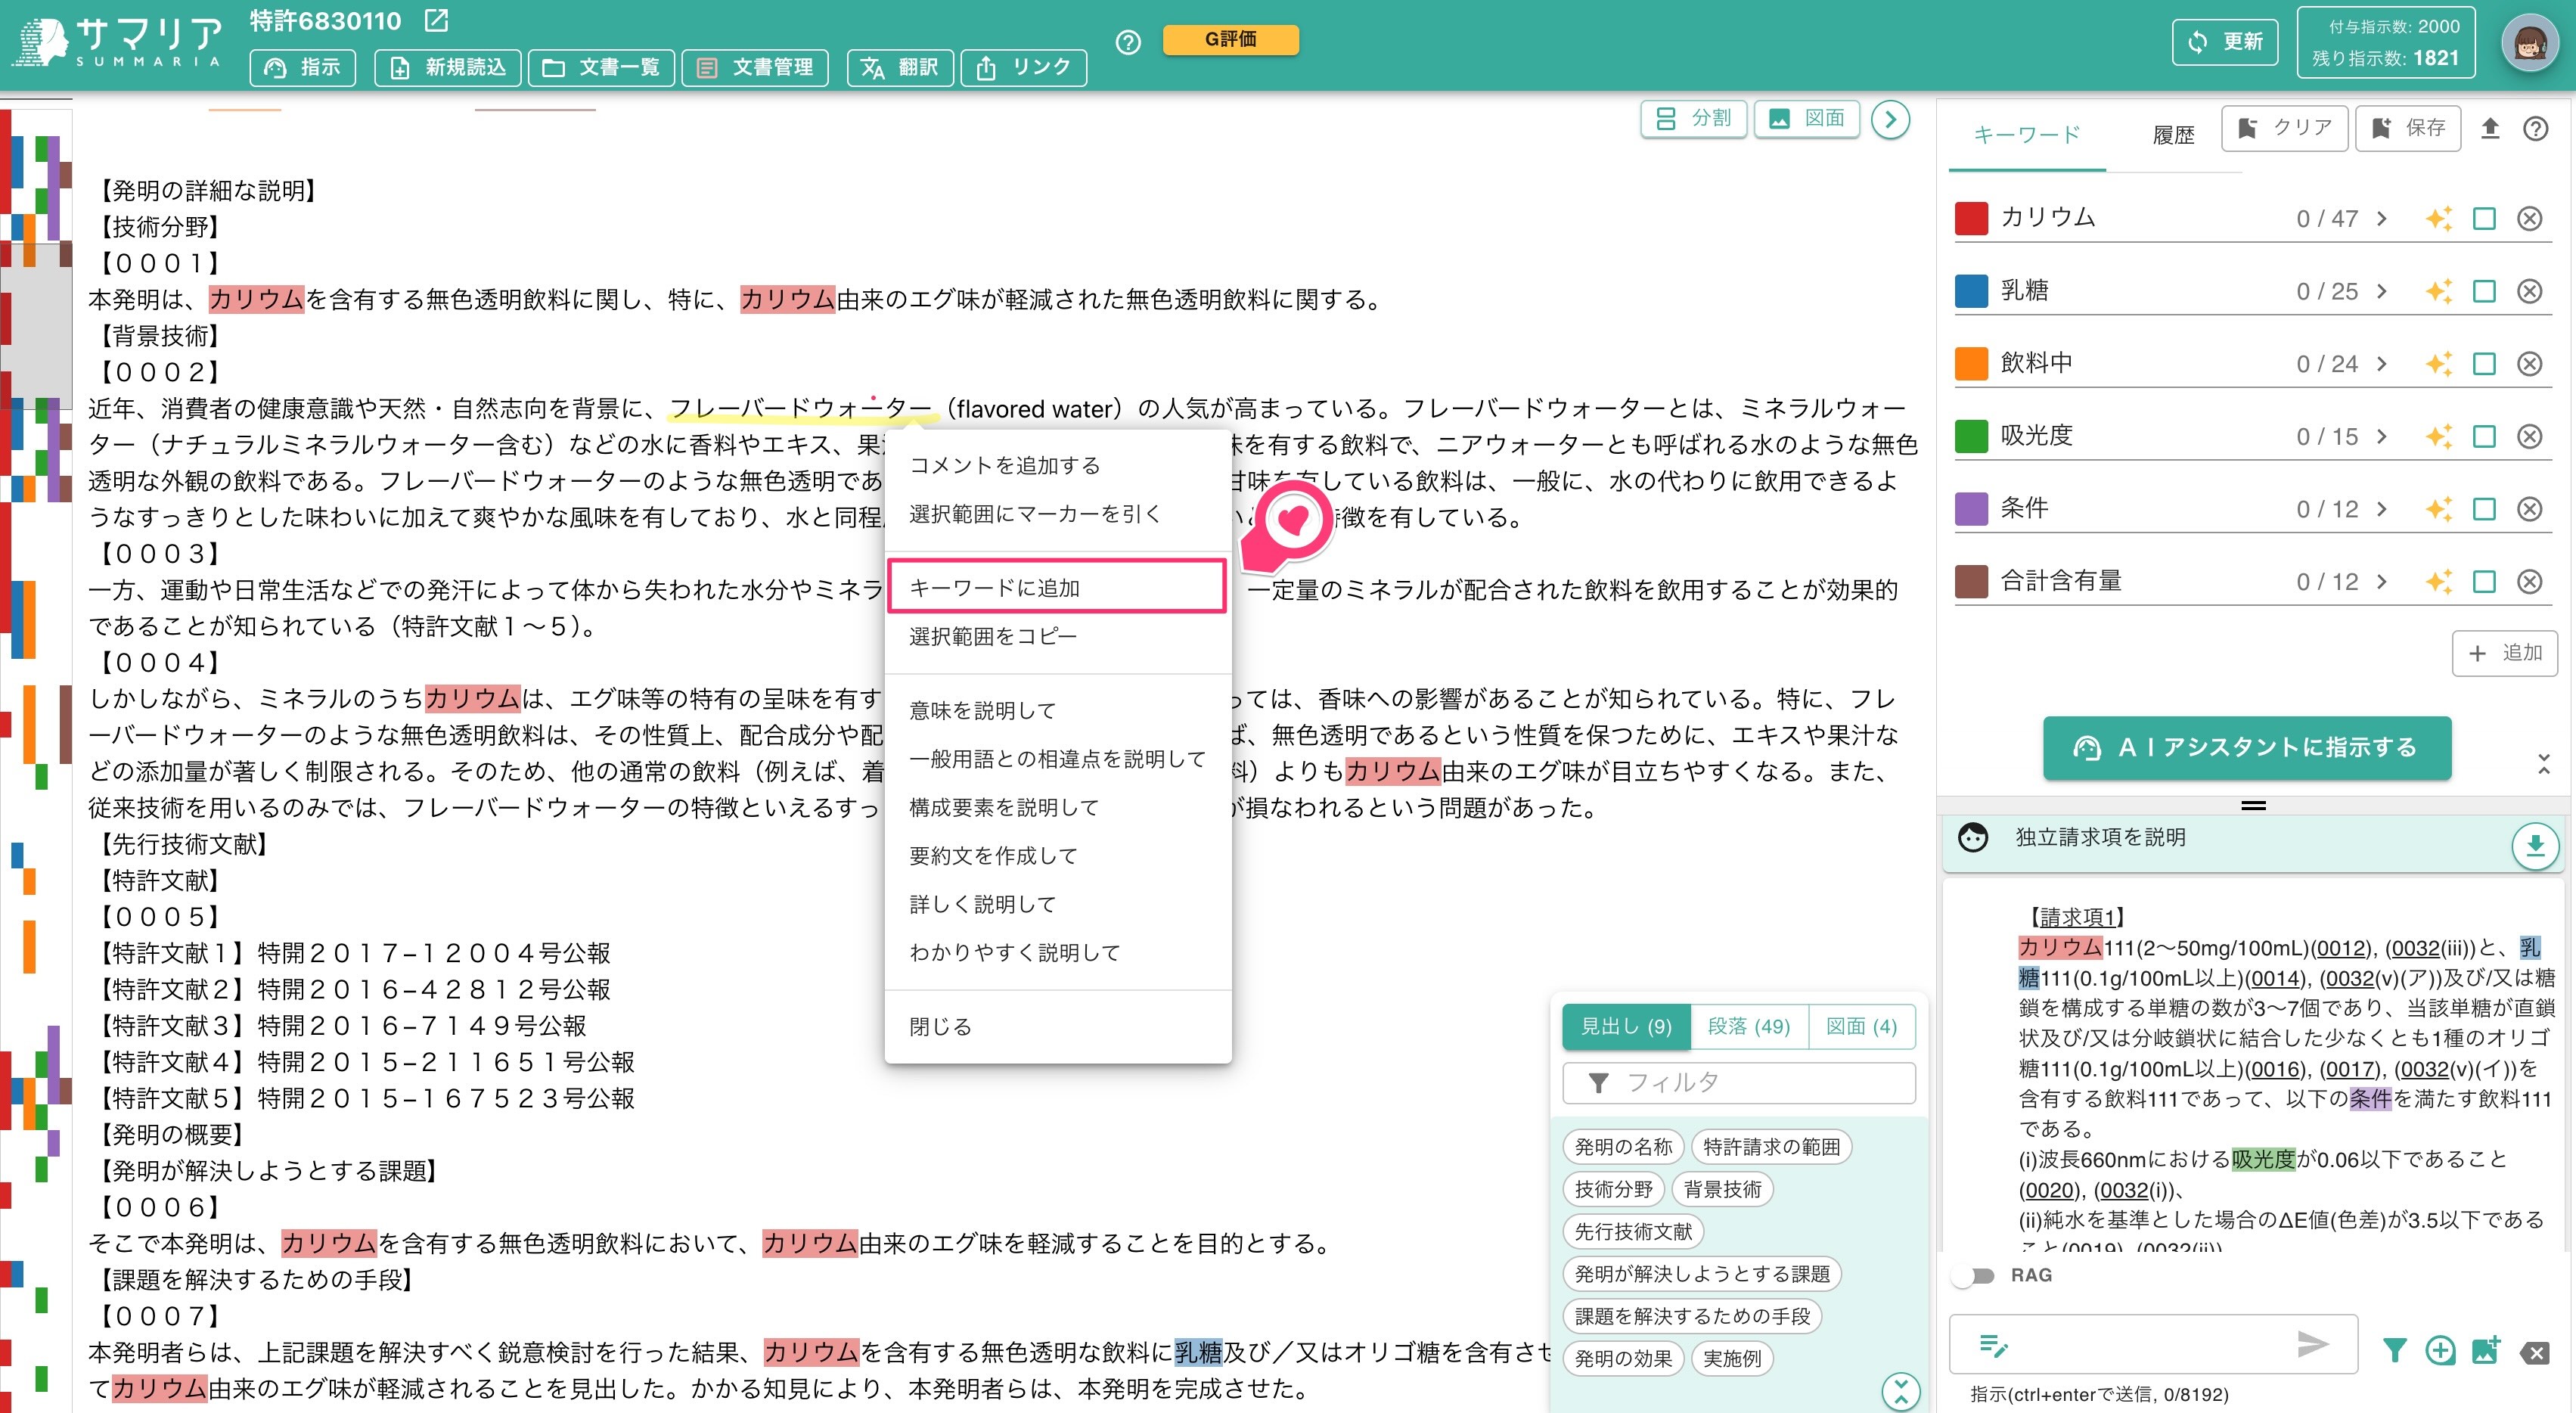Image resolution: width=2576 pixels, height=1413 pixels.
Task: Expand 吸光度 0/15 occurrences chevron
Action: coord(2382,436)
